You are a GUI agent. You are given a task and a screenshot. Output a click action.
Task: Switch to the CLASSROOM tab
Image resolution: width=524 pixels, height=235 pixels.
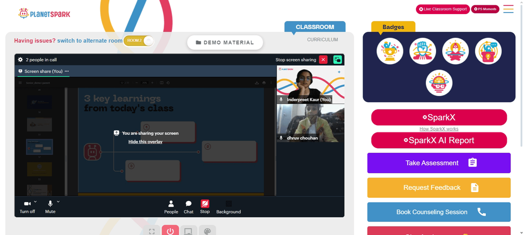315,27
